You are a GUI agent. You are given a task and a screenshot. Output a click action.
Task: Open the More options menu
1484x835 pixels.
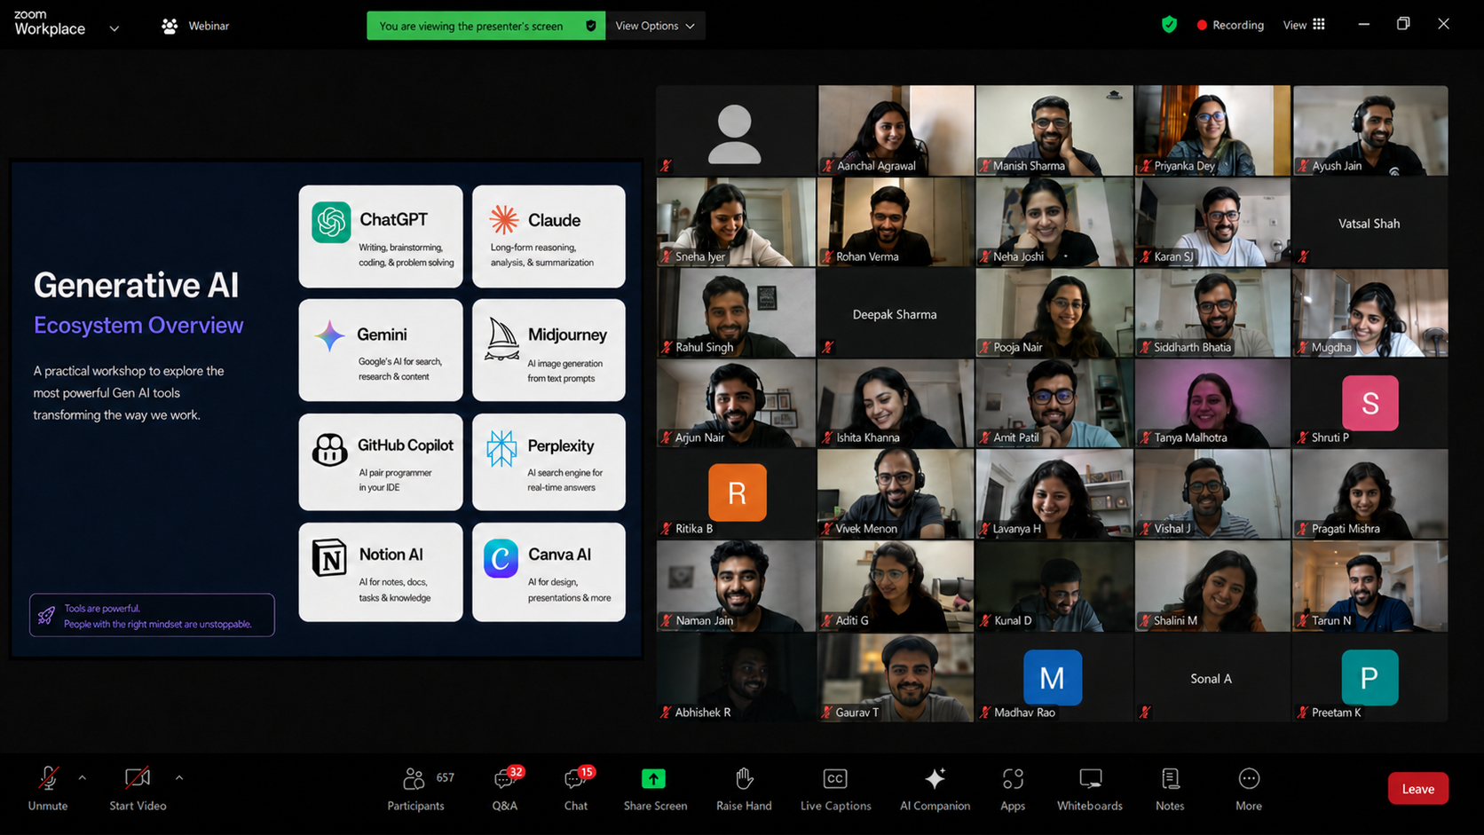click(1249, 788)
